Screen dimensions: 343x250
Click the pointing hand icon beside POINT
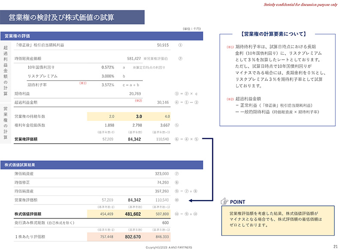(x=224, y=201)
